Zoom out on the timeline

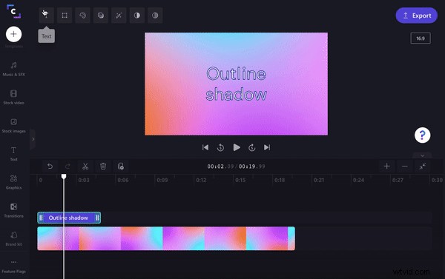(x=405, y=167)
